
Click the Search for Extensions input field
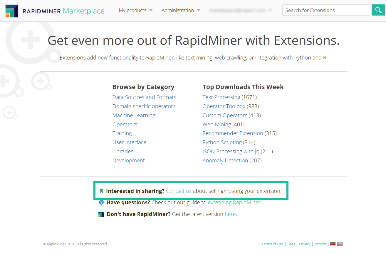pos(326,10)
